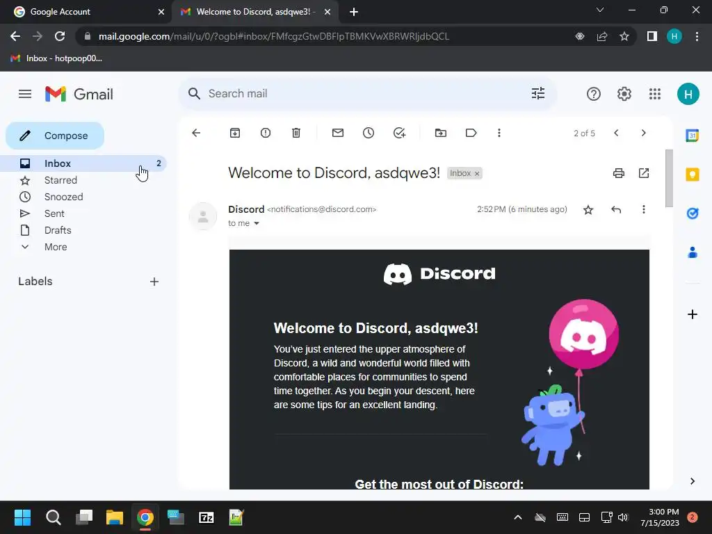Screen dimensions: 712x534
Task: Open Google apps grid
Action: 655,94
